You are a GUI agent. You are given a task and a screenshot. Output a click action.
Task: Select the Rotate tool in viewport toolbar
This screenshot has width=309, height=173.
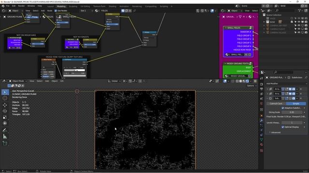click(x=5, y=111)
